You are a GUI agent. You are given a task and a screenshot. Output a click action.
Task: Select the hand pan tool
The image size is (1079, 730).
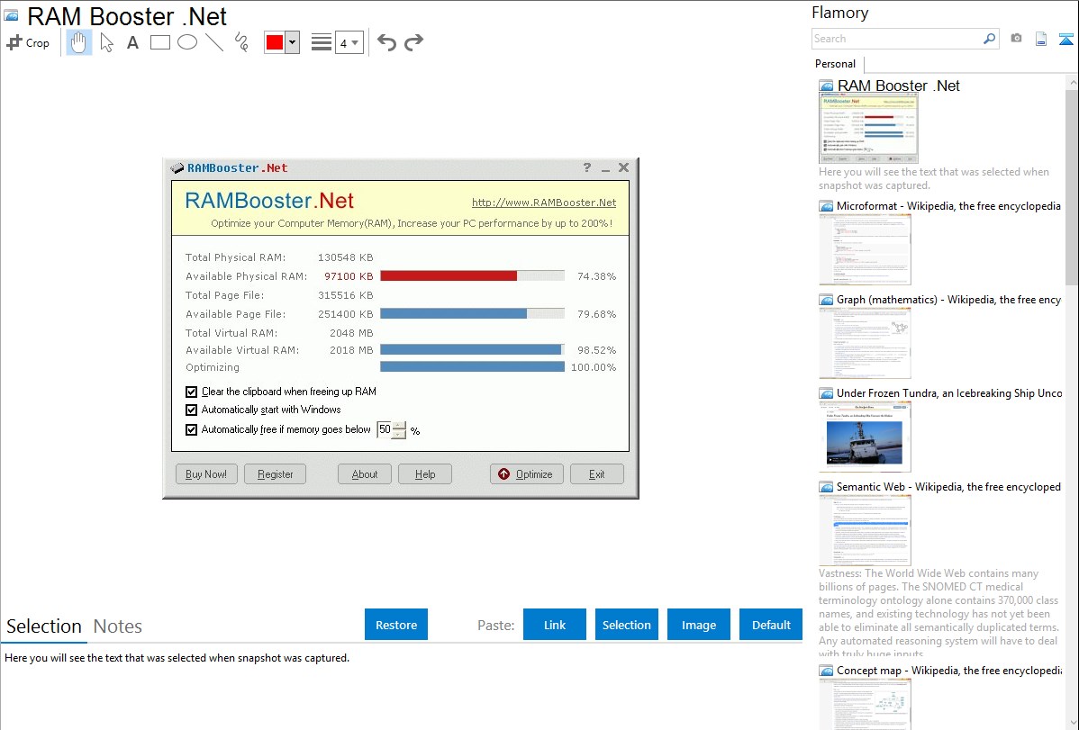tap(78, 42)
